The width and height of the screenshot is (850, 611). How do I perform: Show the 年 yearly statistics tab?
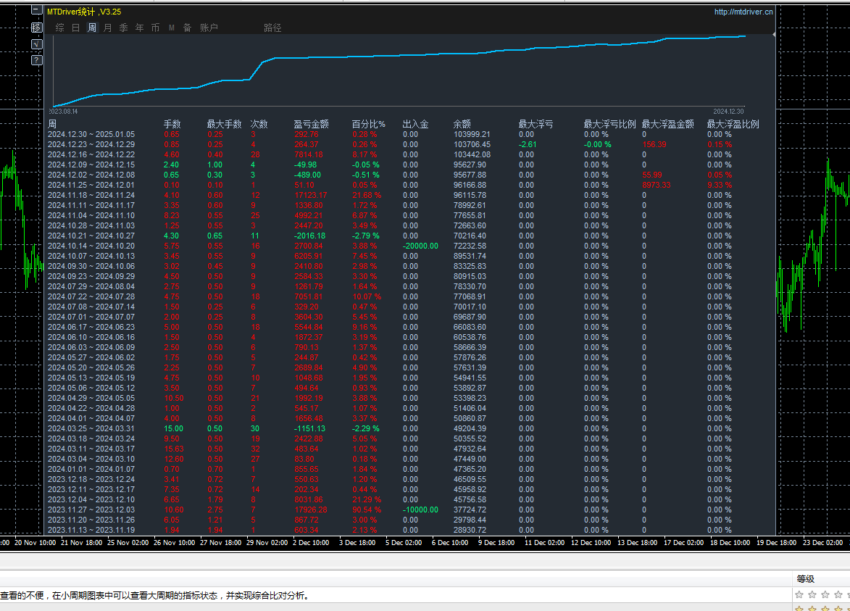tap(140, 28)
